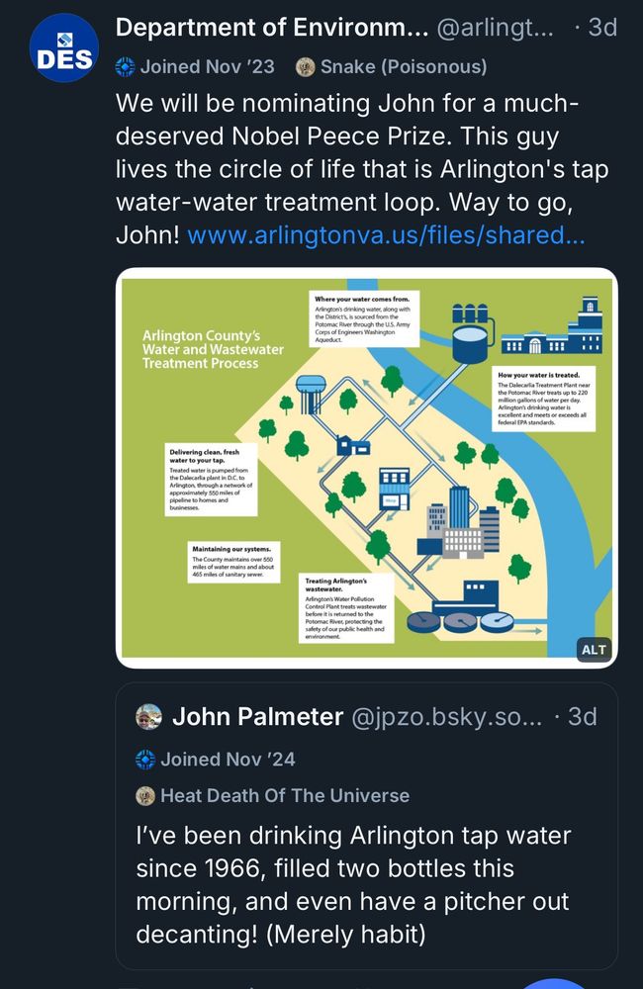Open John Palmeter's avatar picture
Viewport: 643px width, 989px height.
point(148,717)
